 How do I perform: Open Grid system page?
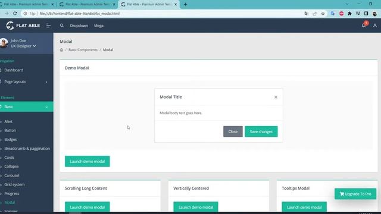(14, 185)
